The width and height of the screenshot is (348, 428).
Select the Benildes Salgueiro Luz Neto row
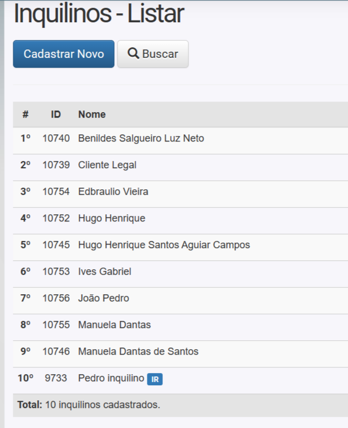pyautogui.click(x=141, y=138)
